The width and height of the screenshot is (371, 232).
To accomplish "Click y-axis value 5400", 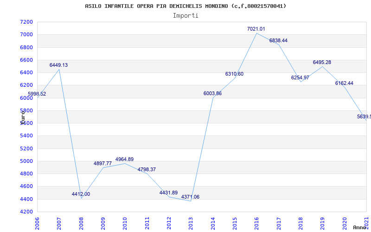I will 27,136.
